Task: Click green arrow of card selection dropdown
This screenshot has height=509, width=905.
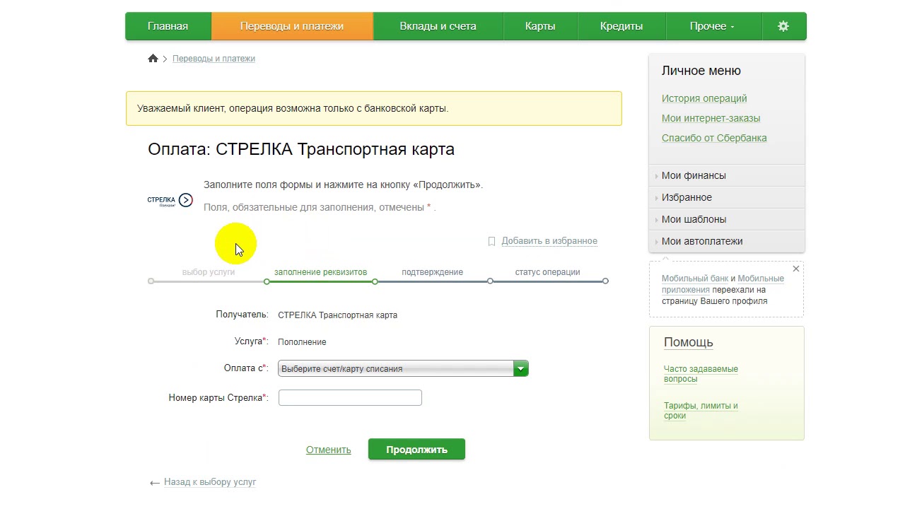Action: click(x=521, y=368)
